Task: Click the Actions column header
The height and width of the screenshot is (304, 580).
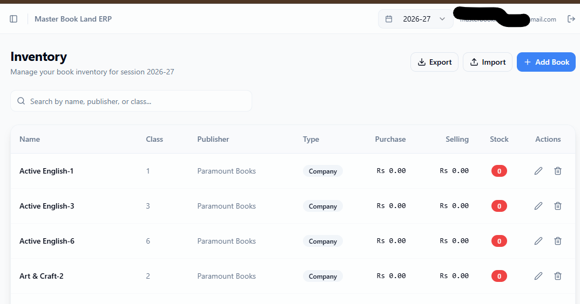Action: (548, 139)
